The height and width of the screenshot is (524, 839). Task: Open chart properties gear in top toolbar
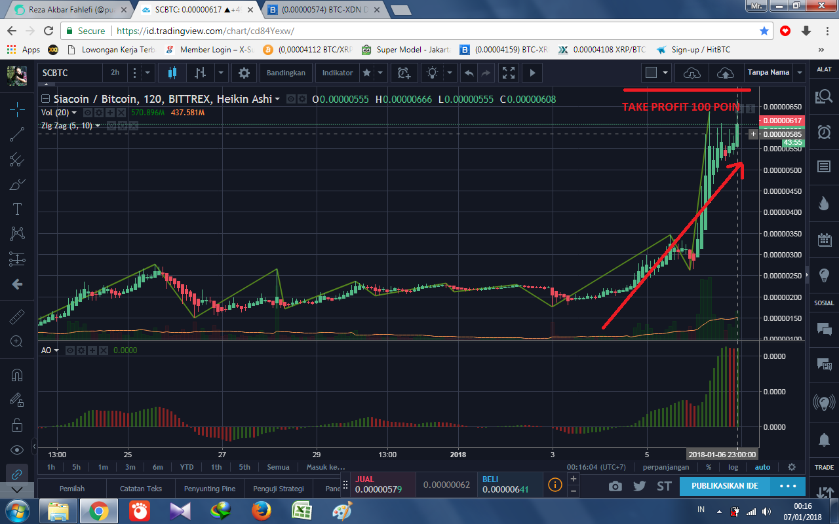click(x=244, y=73)
